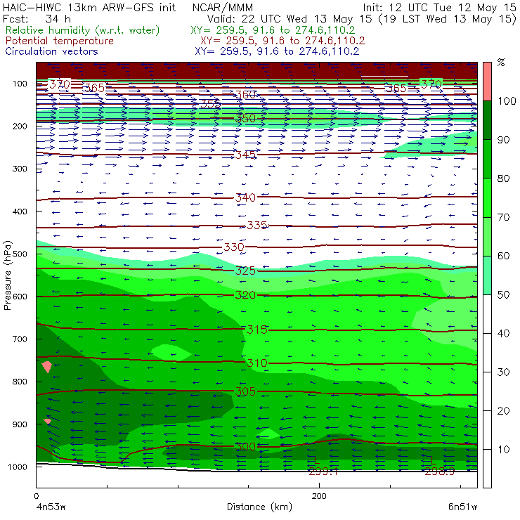Click the 'NCAR/MMM' header text

coord(223,8)
